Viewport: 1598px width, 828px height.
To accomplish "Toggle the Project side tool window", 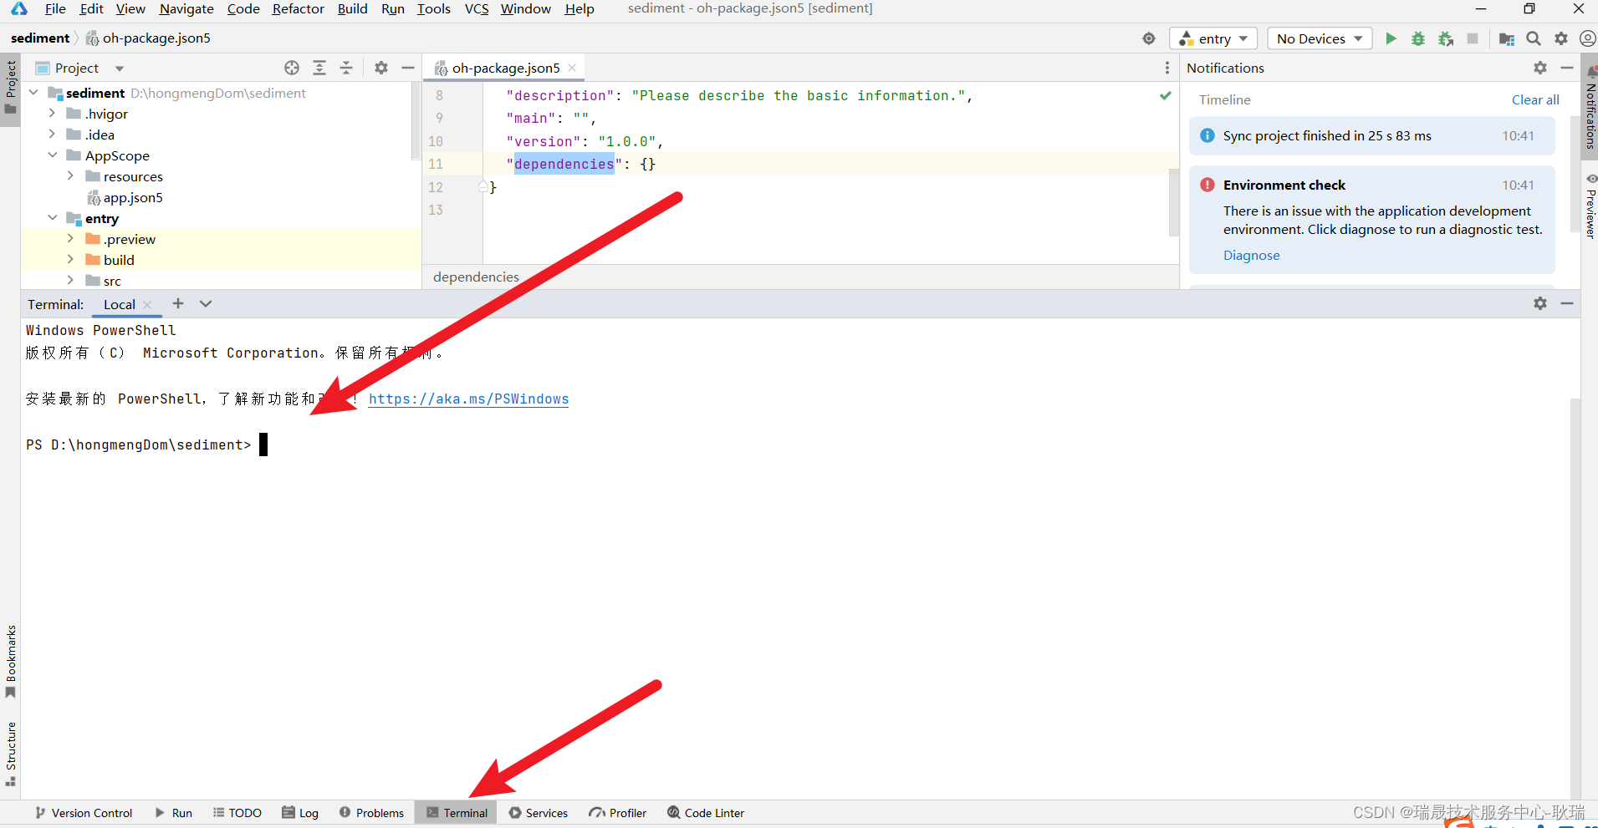I will [x=11, y=89].
